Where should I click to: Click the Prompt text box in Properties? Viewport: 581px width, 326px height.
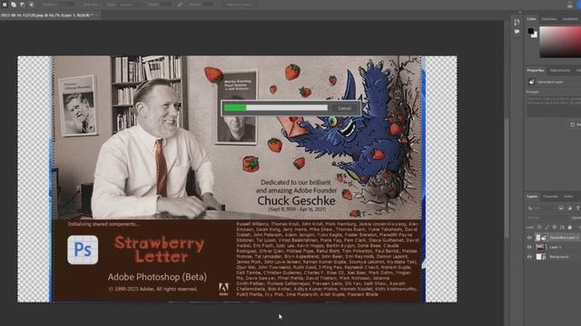pos(554,107)
